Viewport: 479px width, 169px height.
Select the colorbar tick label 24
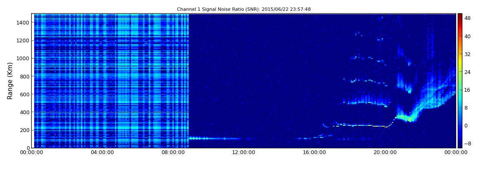tap(467, 72)
